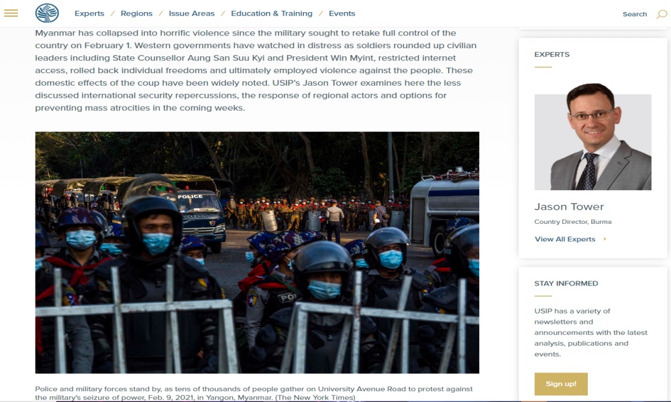Open the hamburger menu icon
671x402 pixels.
(11, 13)
